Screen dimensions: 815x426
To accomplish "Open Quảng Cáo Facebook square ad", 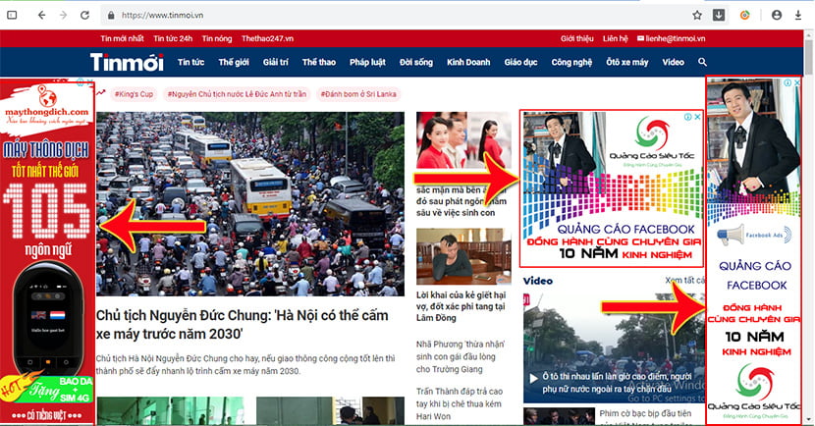I will click(612, 188).
